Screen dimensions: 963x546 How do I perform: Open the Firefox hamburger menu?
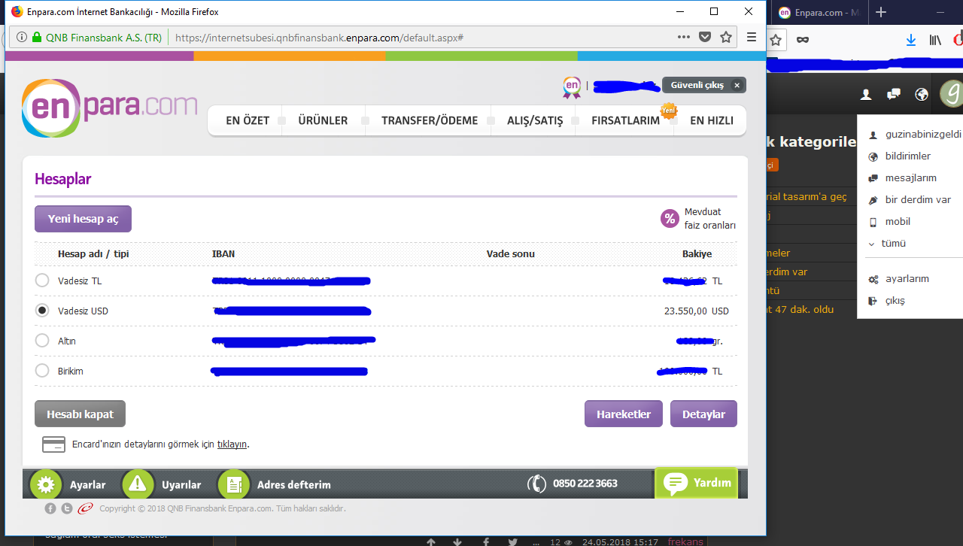[x=752, y=37]
